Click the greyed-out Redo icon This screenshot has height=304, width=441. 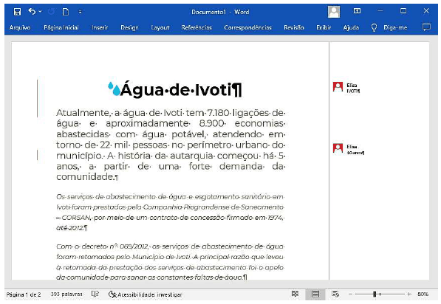(51, 12)
